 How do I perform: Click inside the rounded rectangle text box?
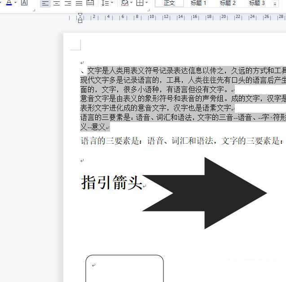124,269
